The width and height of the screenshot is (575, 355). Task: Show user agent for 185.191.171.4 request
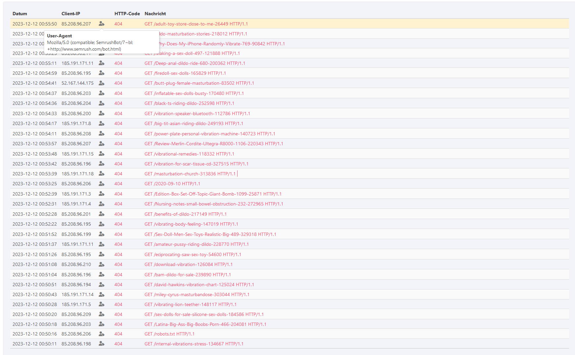tap(102, 204)
